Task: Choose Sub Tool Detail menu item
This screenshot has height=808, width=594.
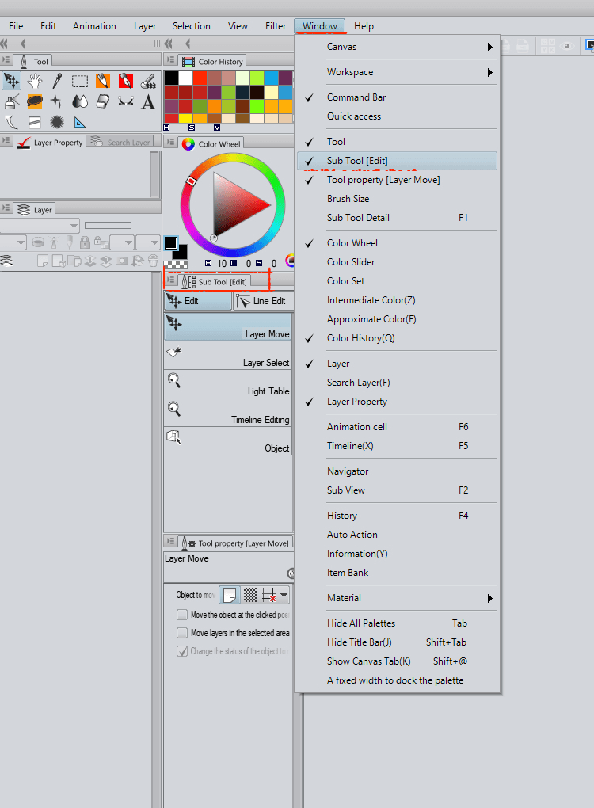Action: 397,218
